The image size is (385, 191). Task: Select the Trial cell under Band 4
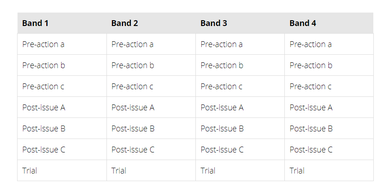point(297,171)
